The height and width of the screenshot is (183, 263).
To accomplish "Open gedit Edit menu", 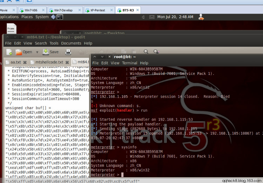I will tap(18, 43).
